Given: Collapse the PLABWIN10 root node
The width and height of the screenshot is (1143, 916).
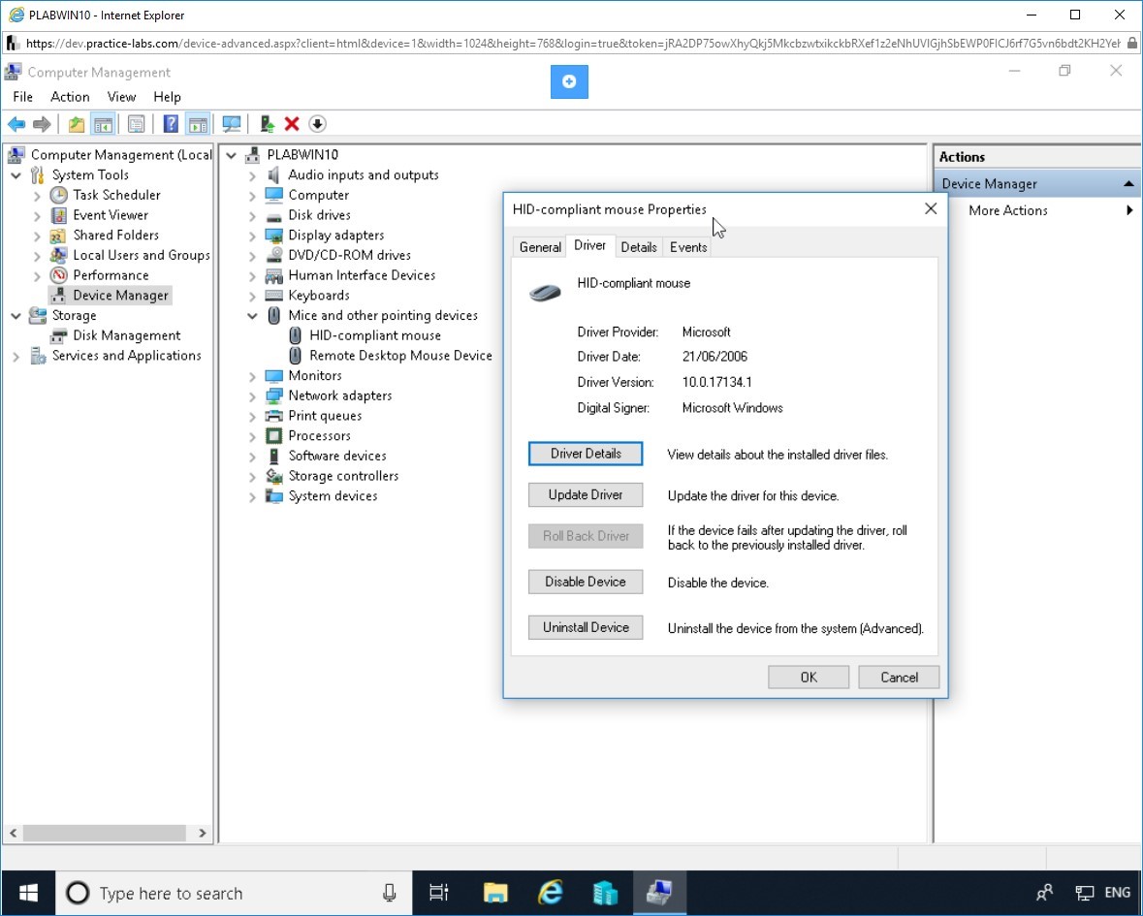Looking at the screenshot, I should pos(231,154).
